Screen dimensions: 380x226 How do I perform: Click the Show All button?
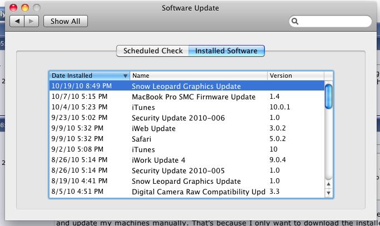coord(66,21)
